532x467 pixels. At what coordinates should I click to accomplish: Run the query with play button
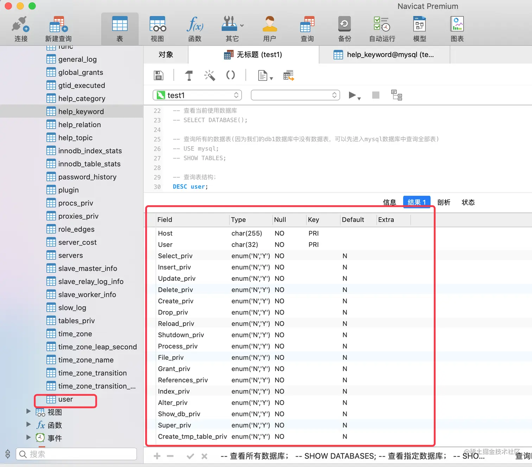pos(352,95)
